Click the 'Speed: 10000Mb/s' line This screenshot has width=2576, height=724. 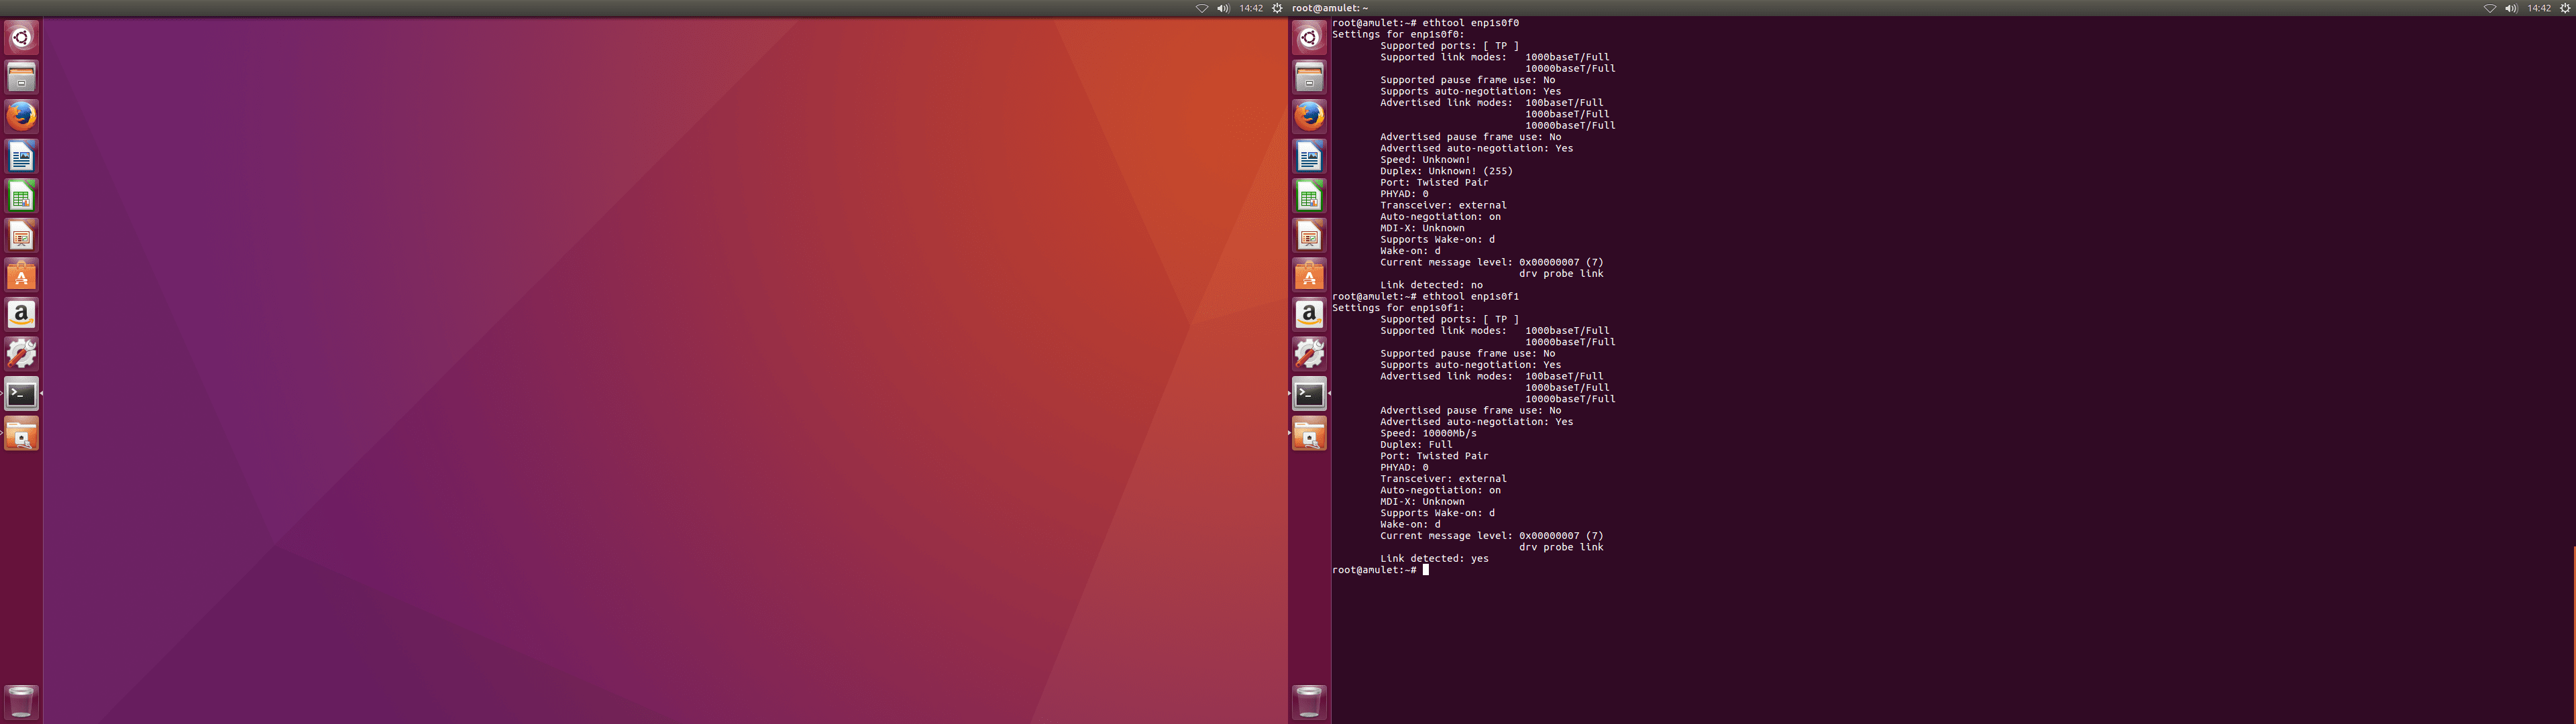[1428, 434]
